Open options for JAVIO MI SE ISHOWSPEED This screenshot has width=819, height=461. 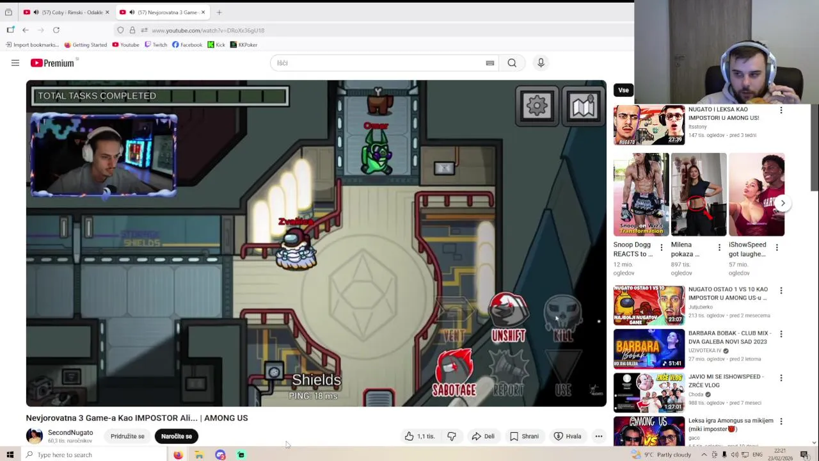pos(781,378)
